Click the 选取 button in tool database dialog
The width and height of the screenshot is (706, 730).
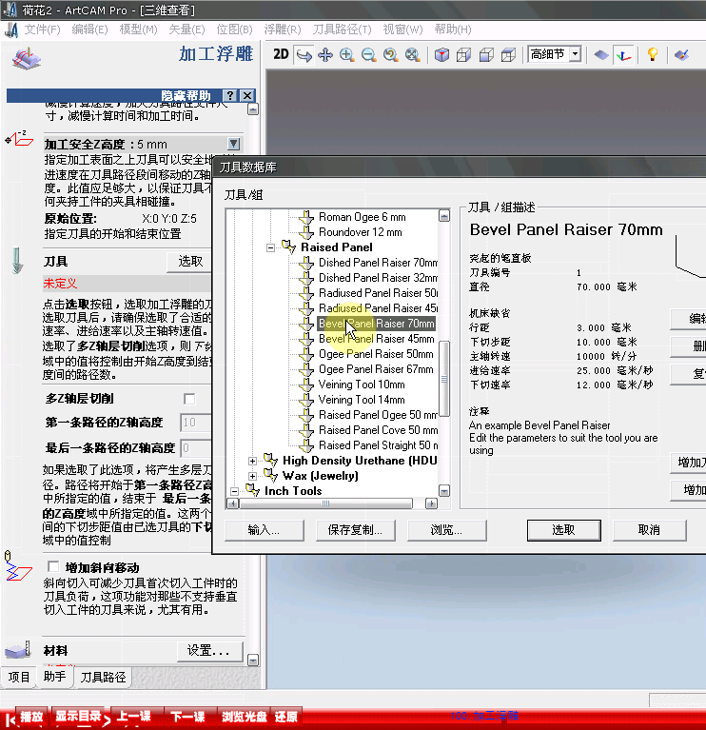point(563,530)
